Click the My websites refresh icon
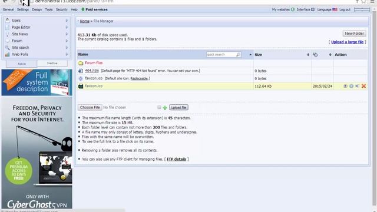Image resolution: width=377 pixels, height=212 pixels. click(x=293, y=9)
